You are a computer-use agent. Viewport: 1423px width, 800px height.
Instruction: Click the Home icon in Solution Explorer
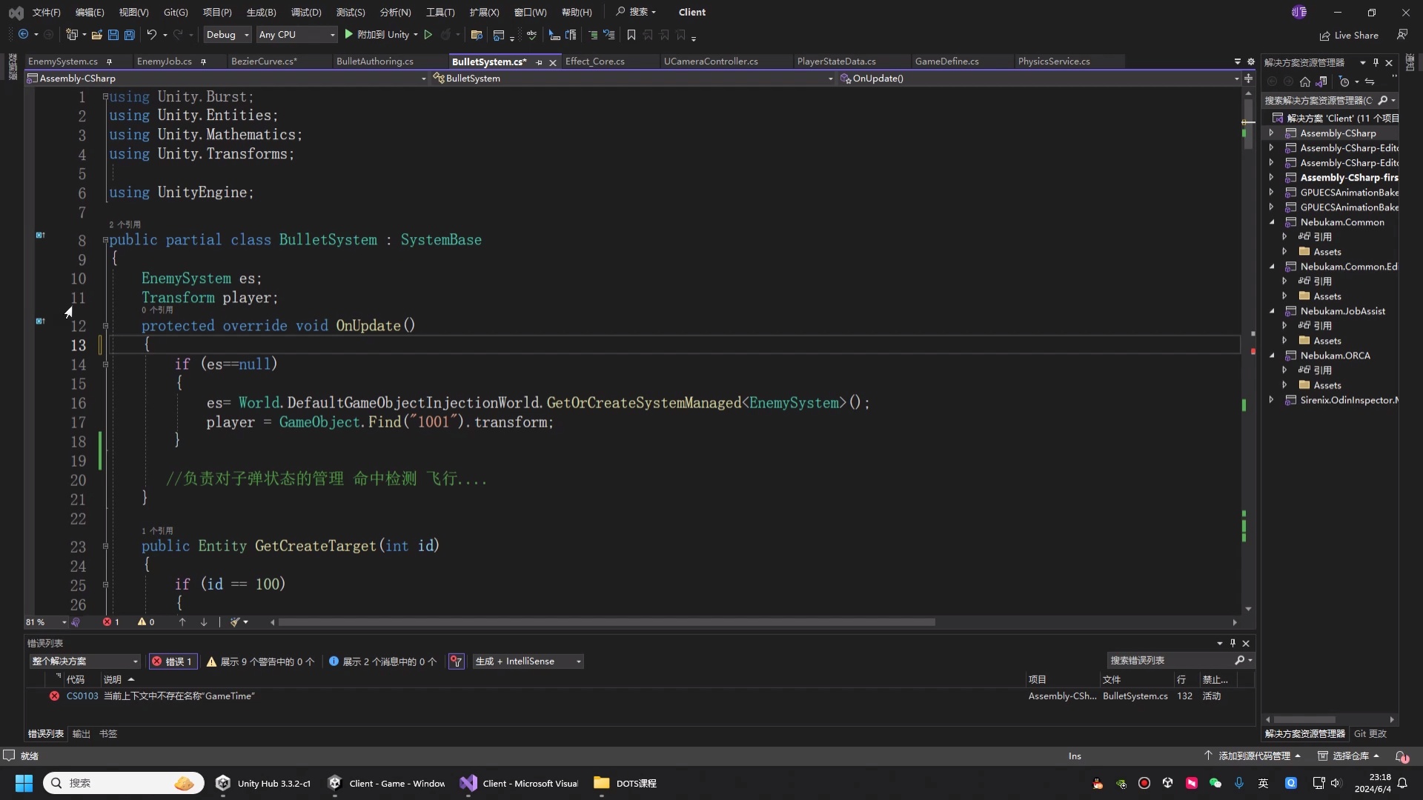(x=1306, y=81)
